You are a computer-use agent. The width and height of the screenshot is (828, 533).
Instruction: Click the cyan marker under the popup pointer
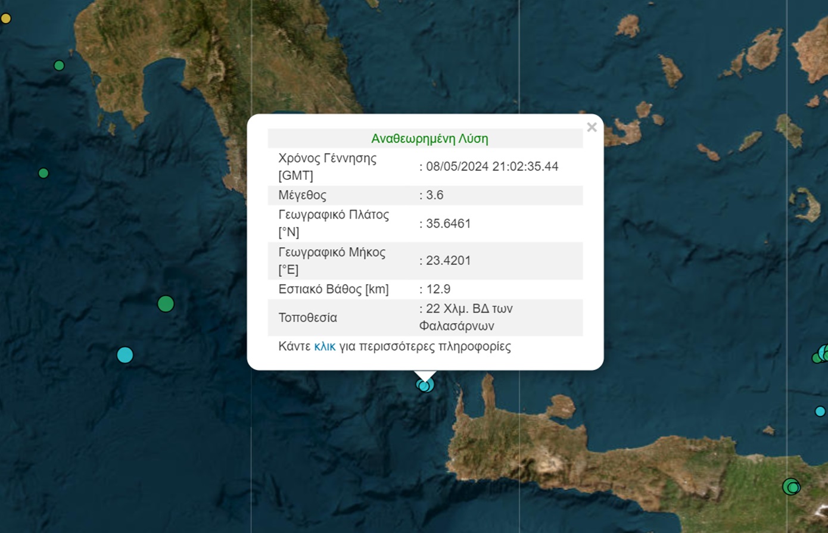point(425,385)
